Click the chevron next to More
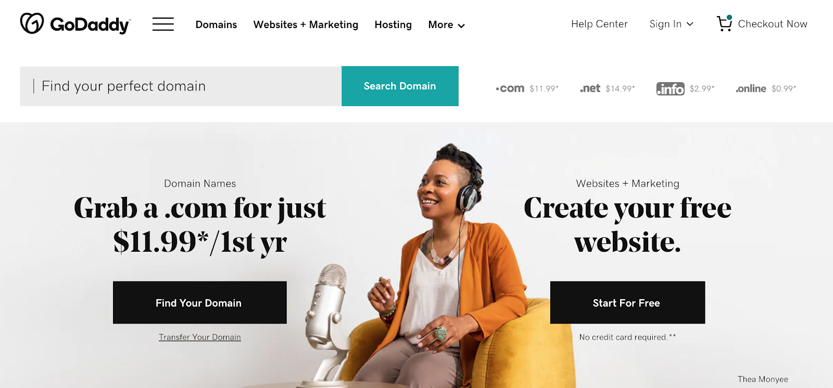 [x=461, y=25]
